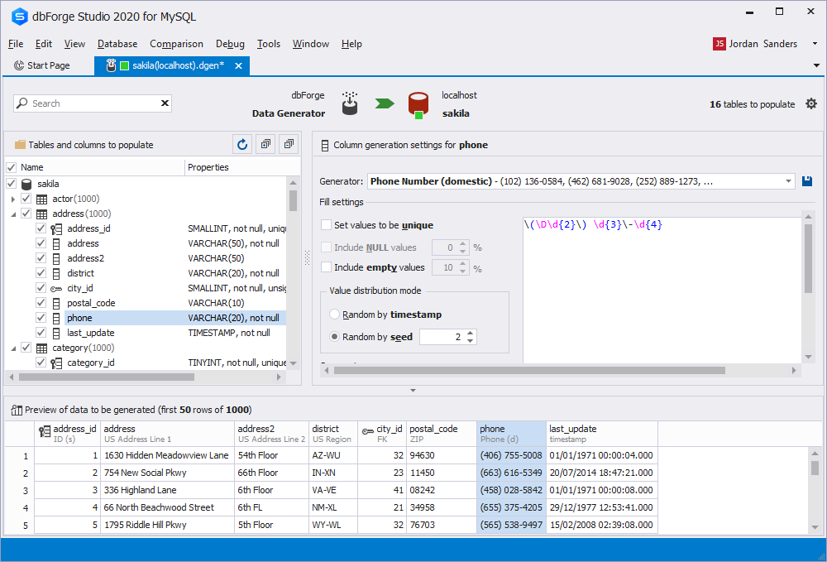Open the Comparison menu

tap(176, 44)
